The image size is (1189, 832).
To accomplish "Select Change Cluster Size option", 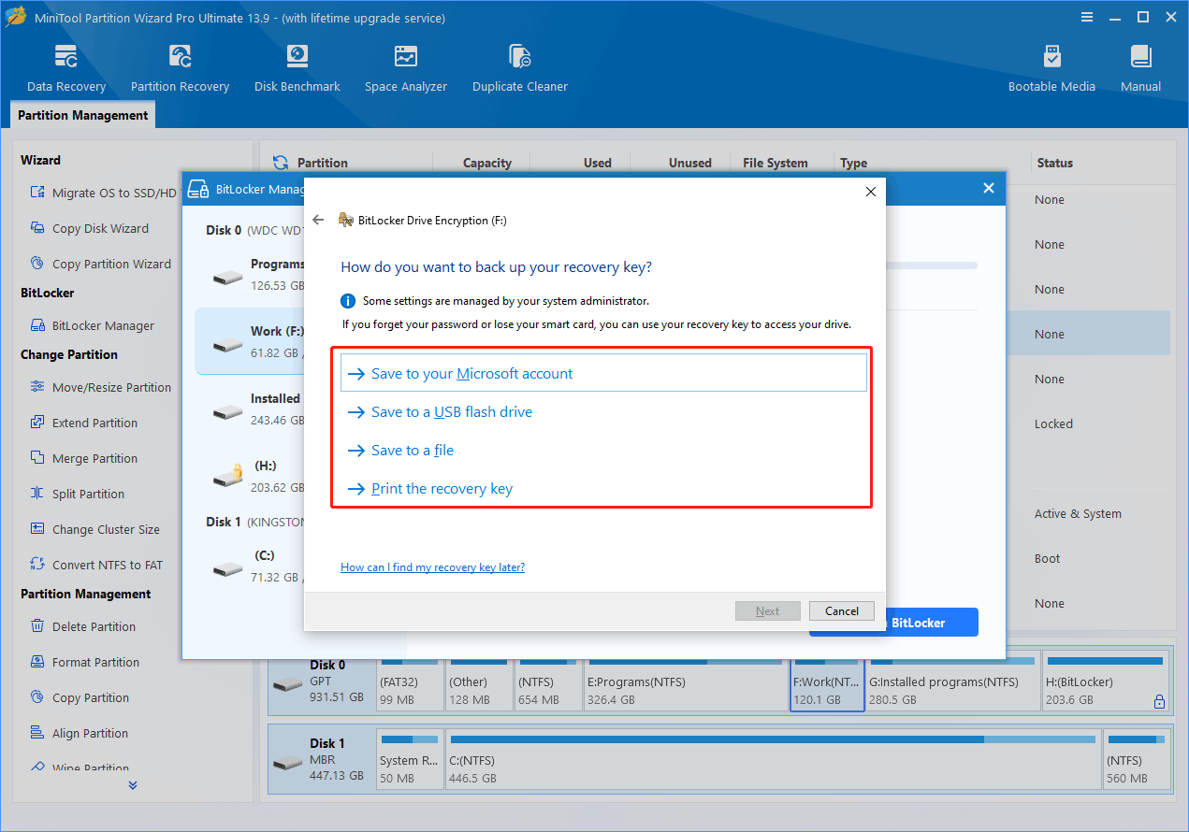I will point(95,529).
